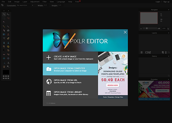The height and width of the screenshot is (123, 172).
Task: Collapse toolbox with left arrow
Action: pyautogui.click(x=4, y=11)
